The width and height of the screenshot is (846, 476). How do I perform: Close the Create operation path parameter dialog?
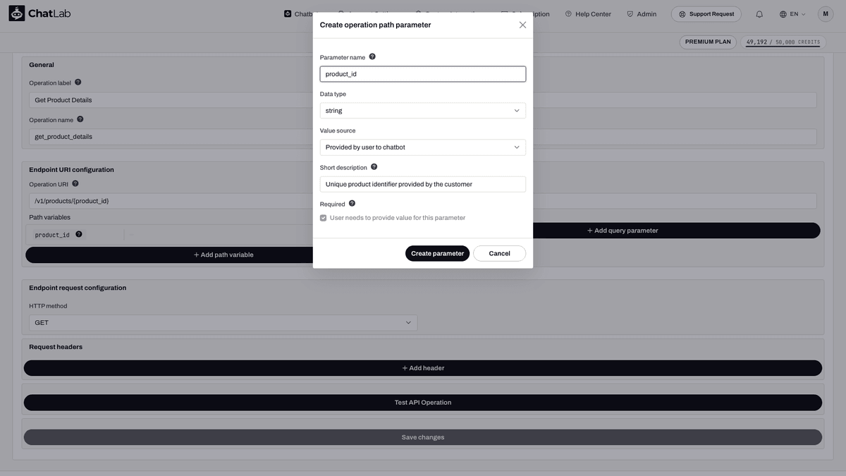522,25
